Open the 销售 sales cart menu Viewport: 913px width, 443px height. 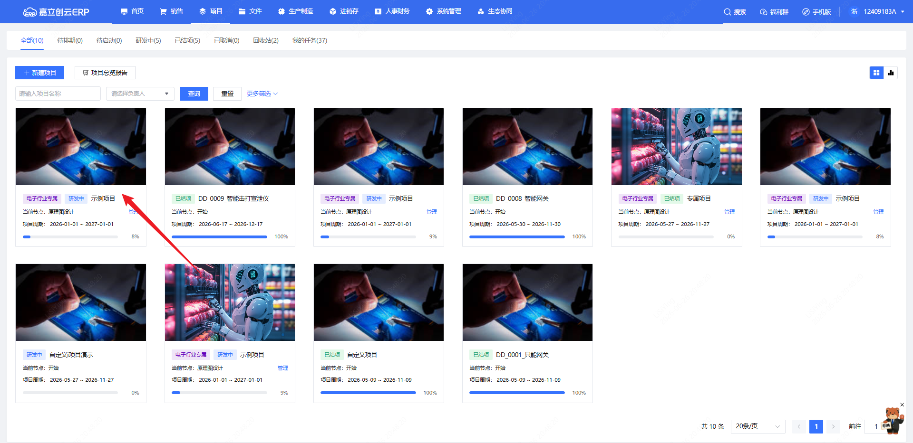click(172, 11)
